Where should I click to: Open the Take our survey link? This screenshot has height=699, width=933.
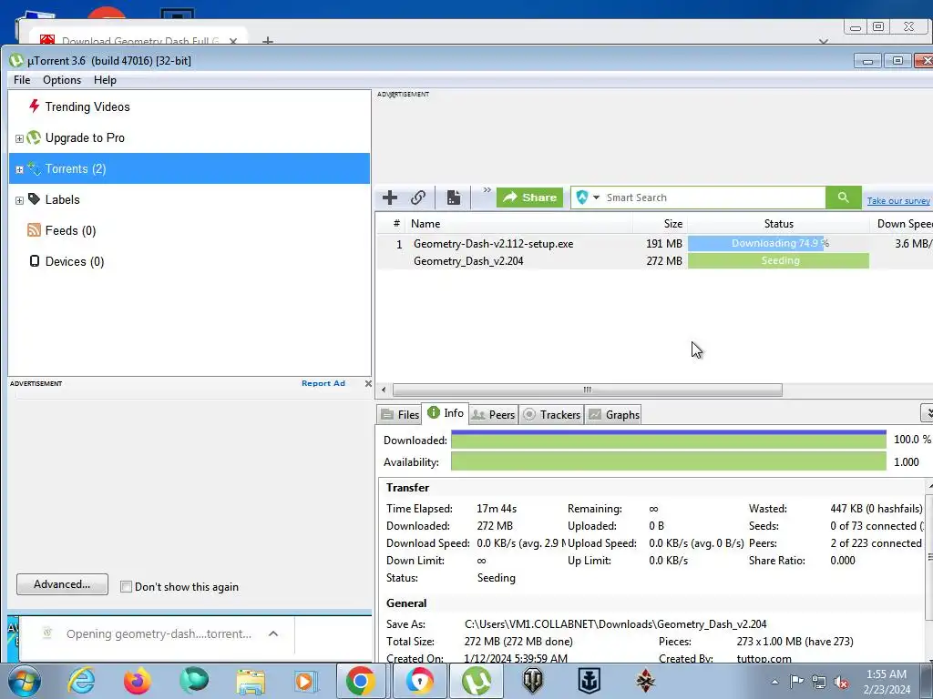(897, 201)
